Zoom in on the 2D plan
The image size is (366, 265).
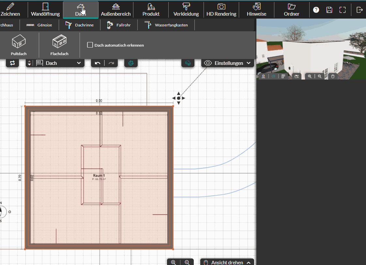click(174, 262)
